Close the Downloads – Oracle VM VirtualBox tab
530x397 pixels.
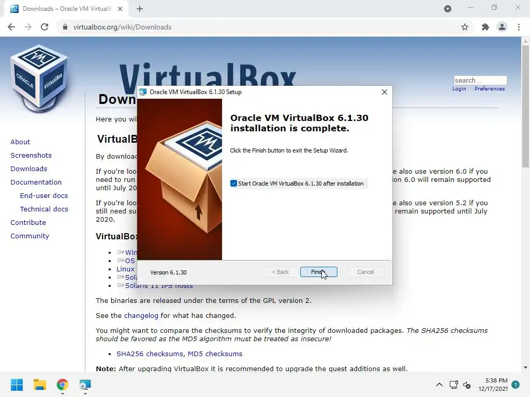(x=120, y=9)
